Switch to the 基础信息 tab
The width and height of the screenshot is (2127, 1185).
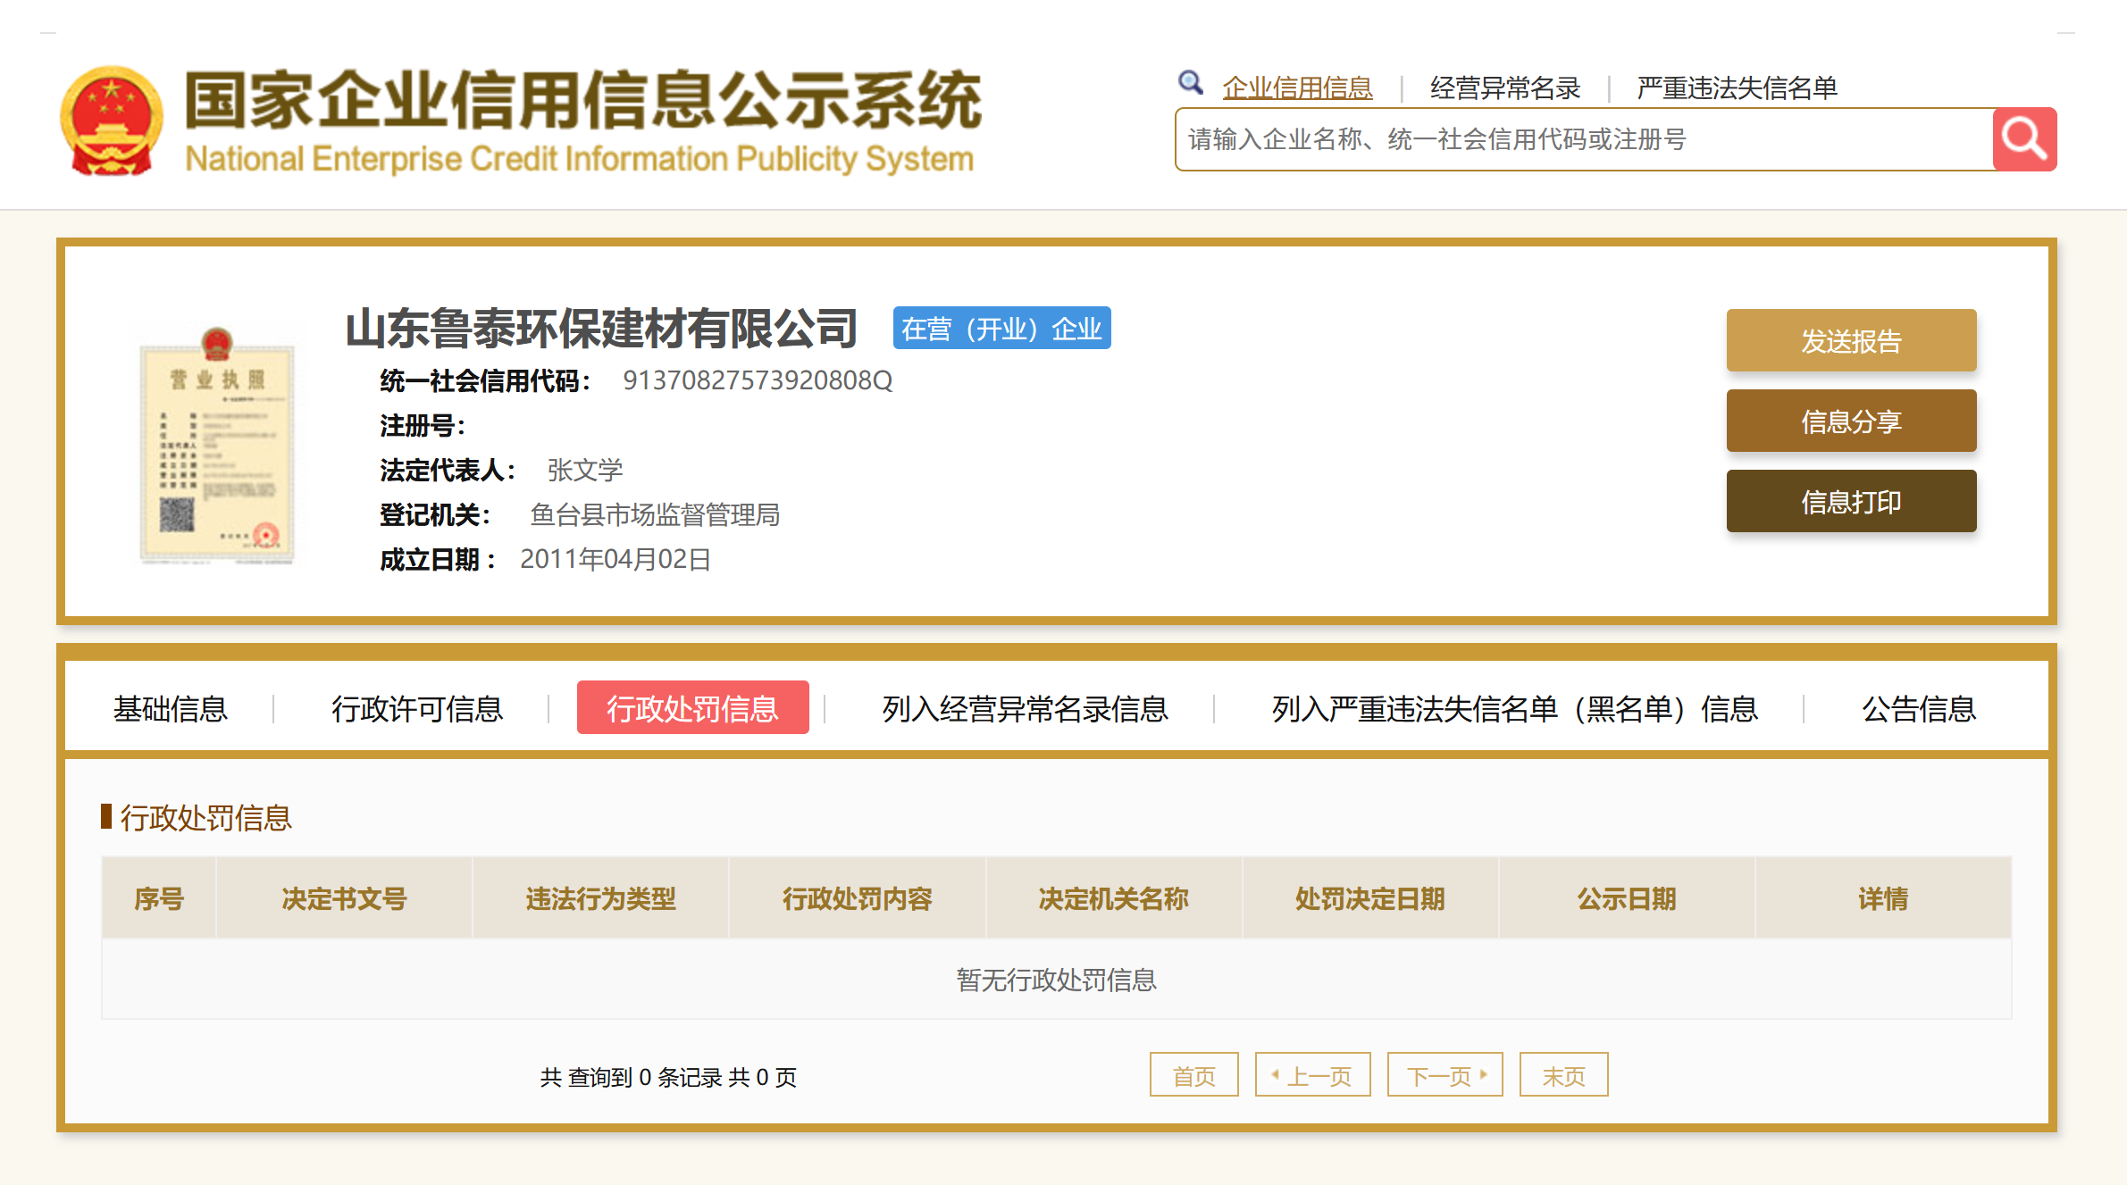click(x=171, y=708)
